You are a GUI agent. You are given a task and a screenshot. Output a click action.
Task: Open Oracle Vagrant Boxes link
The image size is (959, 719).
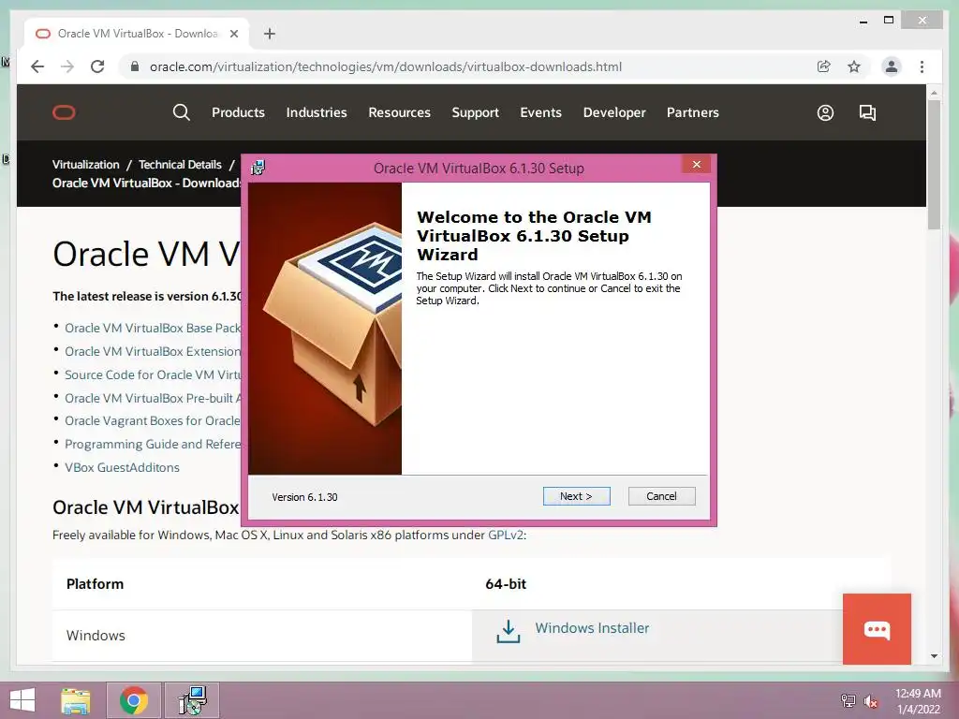(x=153, y=420)
